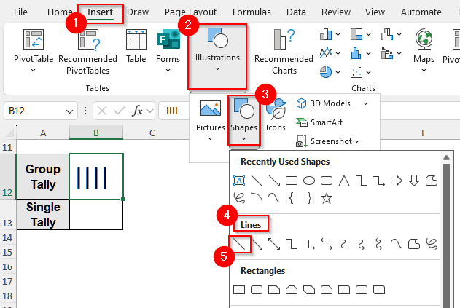Open the Screenshot dropdown

point(356,141)
